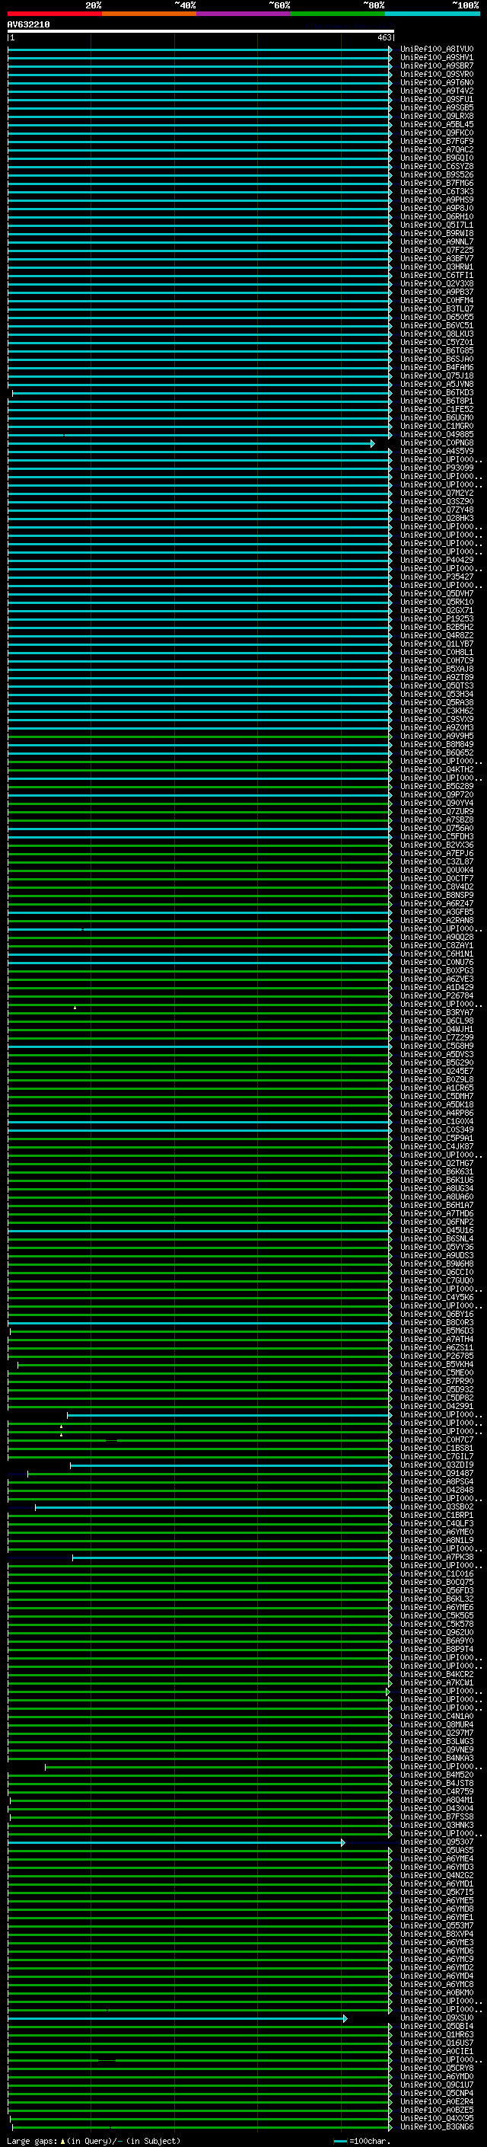Select label UniRef100_Q7F225
Image resolution: width=487 pixels, height=2147 pixels.
click(437, 250)
